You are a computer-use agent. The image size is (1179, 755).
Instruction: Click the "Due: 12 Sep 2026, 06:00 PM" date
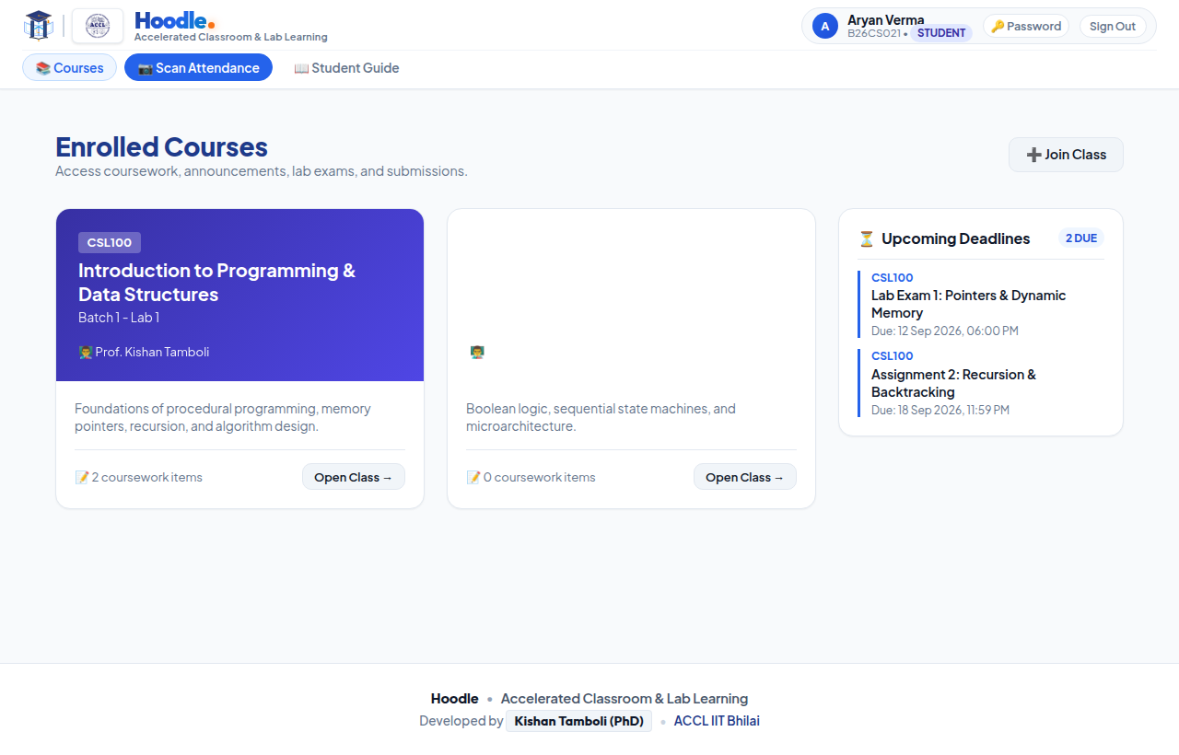click(x=945, y=331)
